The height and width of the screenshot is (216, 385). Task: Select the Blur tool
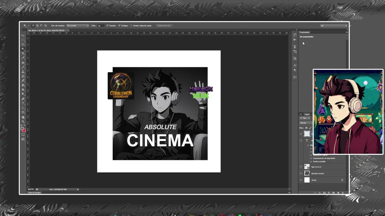(23, 89)
